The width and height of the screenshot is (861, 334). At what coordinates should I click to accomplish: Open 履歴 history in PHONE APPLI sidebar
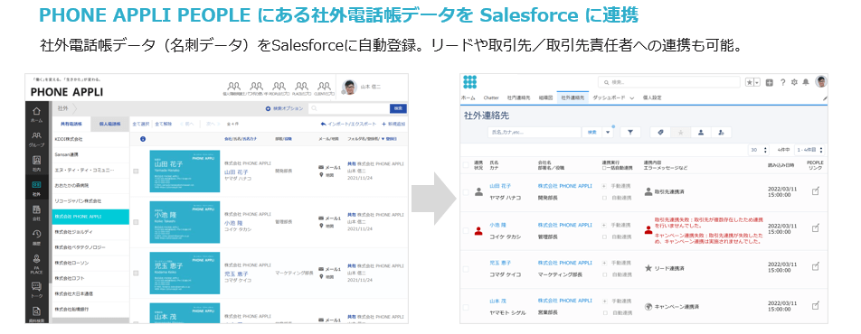pyautogui.click(x=36, y=238)
